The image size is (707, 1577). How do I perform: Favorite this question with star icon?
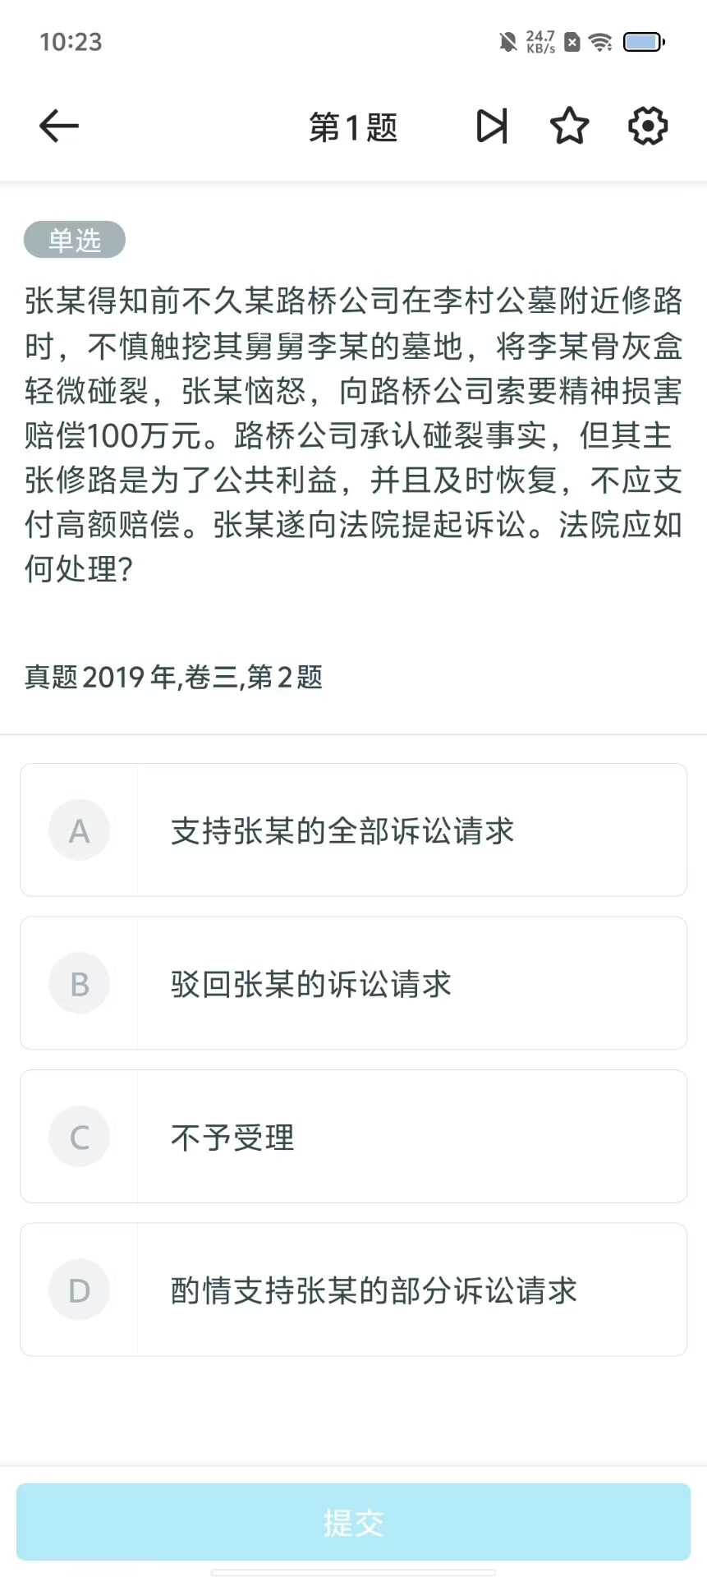(569, 126)
